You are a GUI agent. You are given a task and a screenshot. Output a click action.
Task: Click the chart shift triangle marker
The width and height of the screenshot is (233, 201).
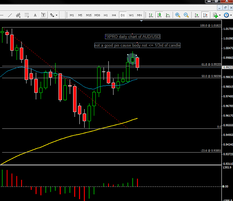point(141,21)
